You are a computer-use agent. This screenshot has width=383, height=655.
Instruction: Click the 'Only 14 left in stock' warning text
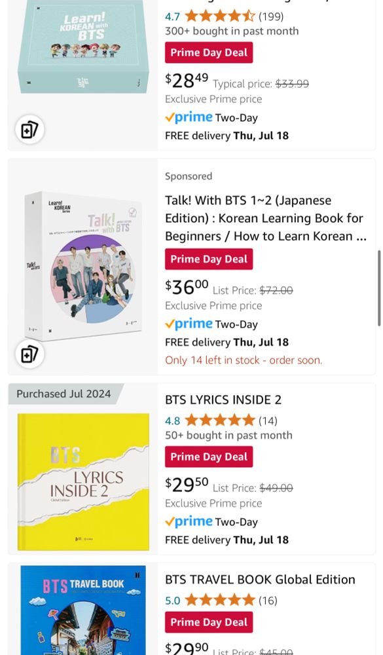(x=243, y=360)
